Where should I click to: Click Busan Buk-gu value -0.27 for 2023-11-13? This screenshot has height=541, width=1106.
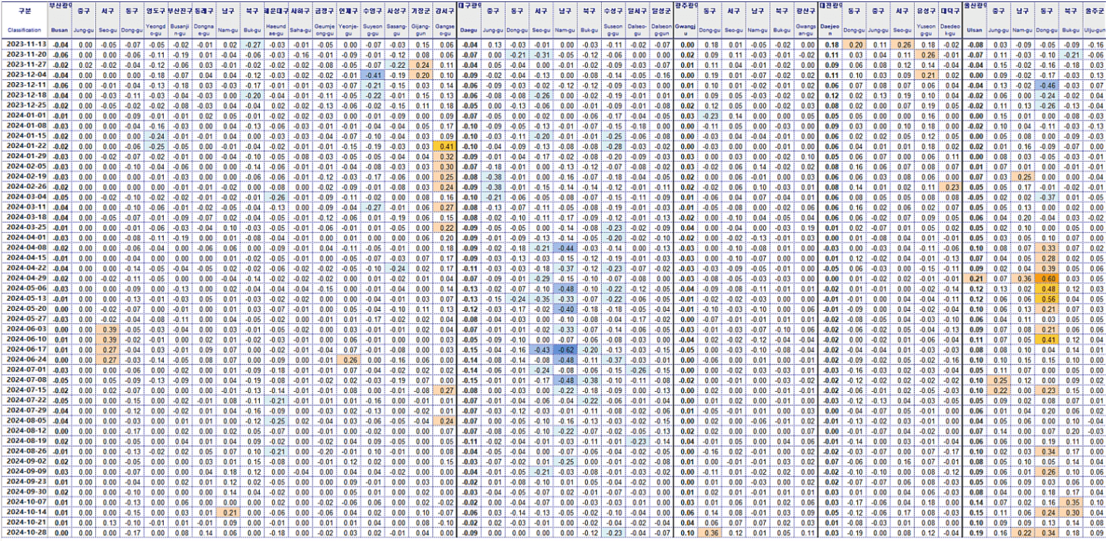point(251,45)
